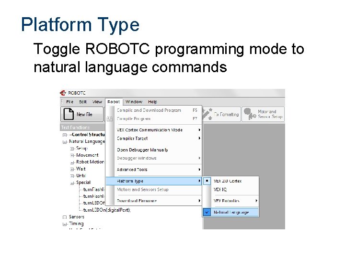Choose VEX IQ platform
Viewport: 345px width, 258px height.
pos(230,189)
